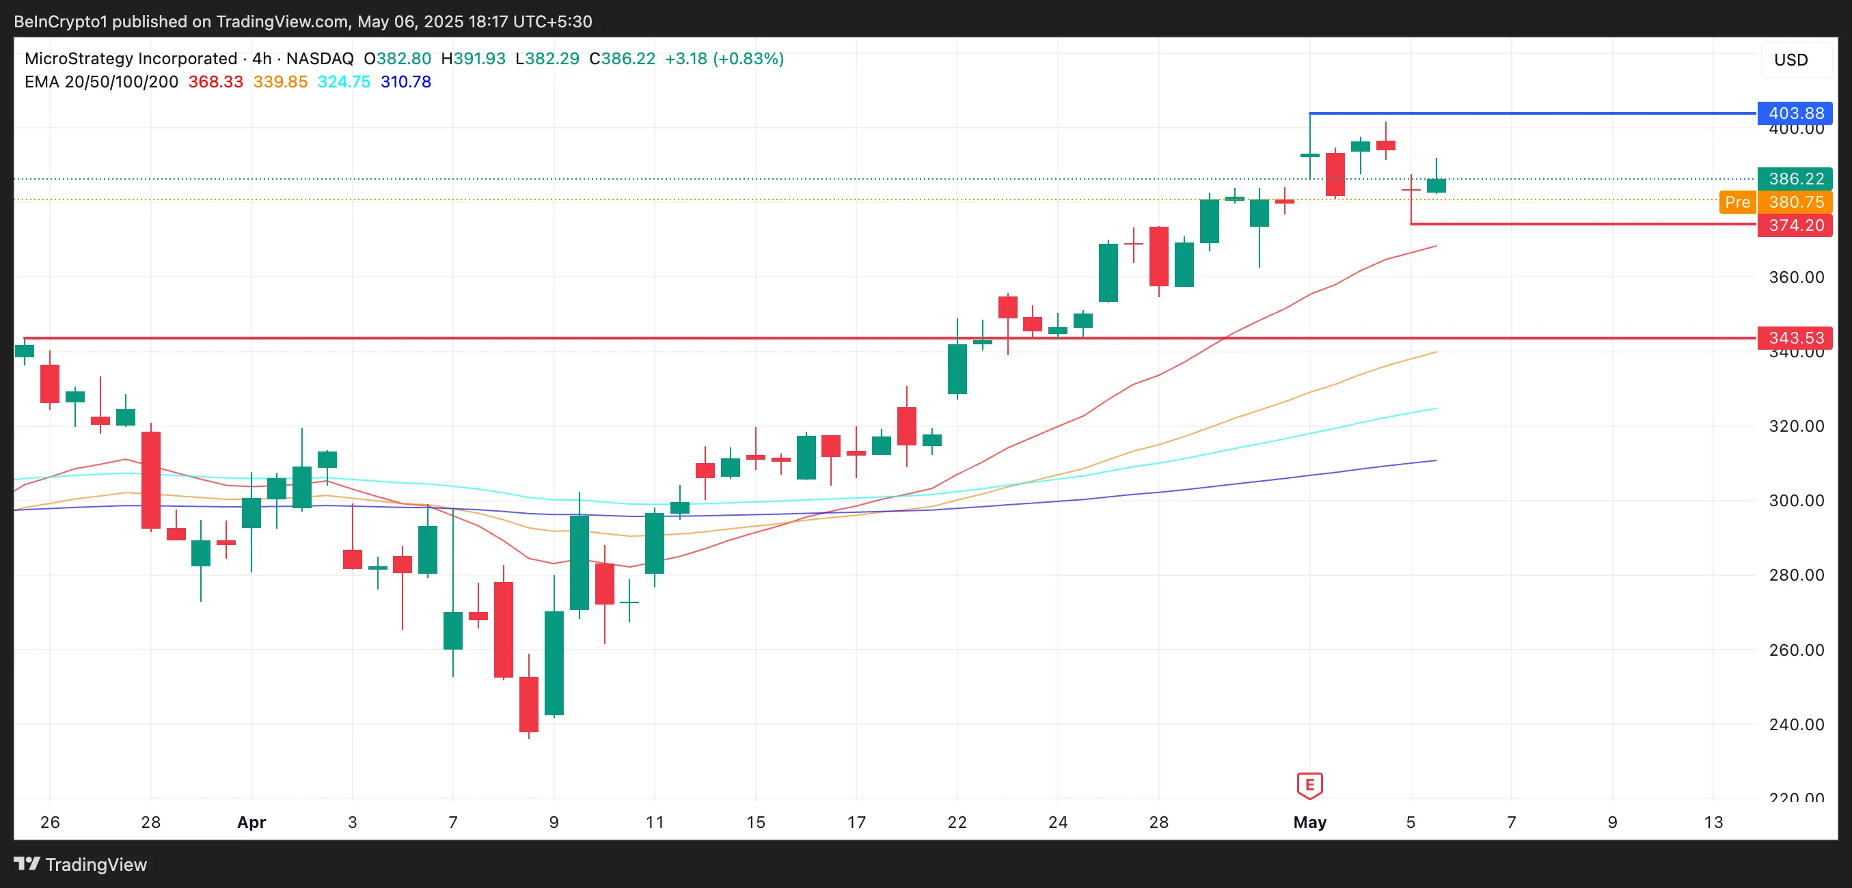This screenshot has height=888, width=1852.
Task: Click the '280.00' price axis label
Action: tap(1796, 574)
